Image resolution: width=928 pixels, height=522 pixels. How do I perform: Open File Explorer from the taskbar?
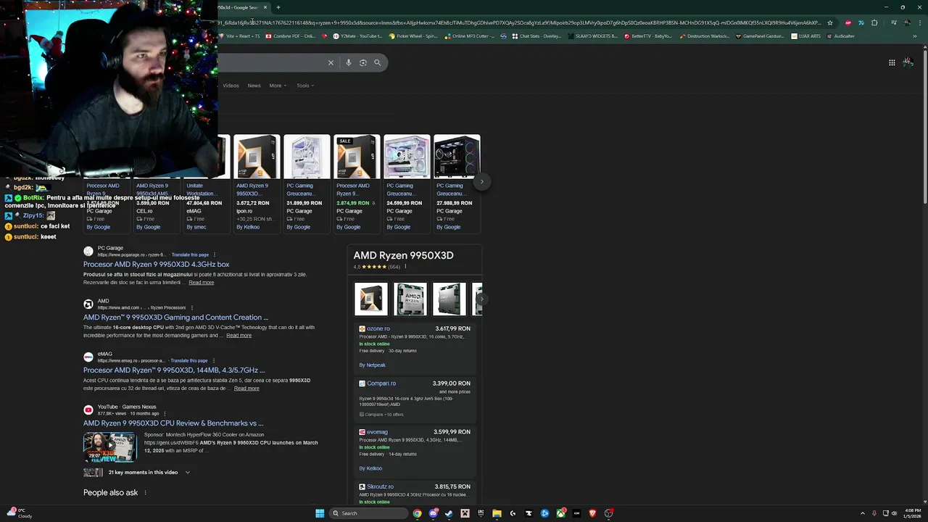[x=497, y=513]
